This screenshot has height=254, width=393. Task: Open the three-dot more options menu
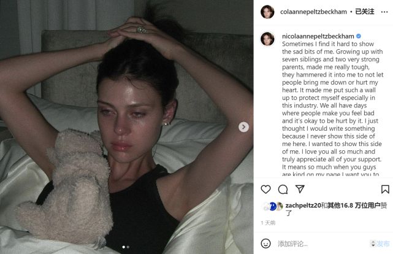click(x=384, y=12)
